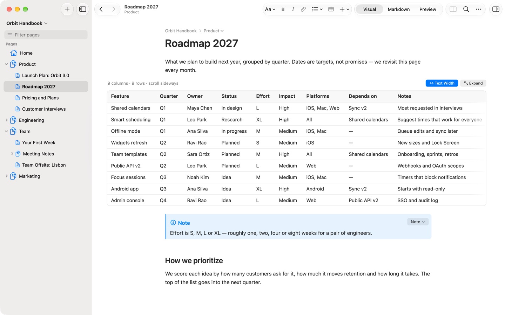The height and width of the screenshot is (315, 505).
Task: Switch to the Markdown tab
Action: tap(399, 9)
